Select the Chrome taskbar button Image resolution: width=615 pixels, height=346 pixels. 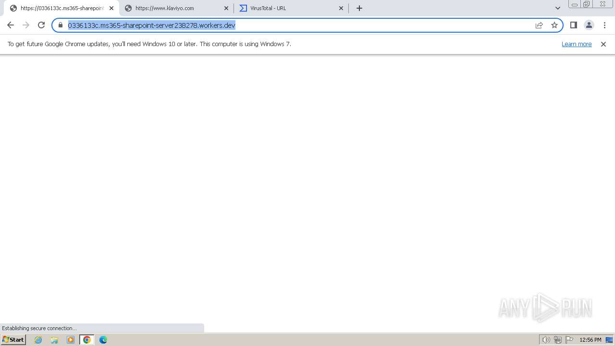(87, 340)
